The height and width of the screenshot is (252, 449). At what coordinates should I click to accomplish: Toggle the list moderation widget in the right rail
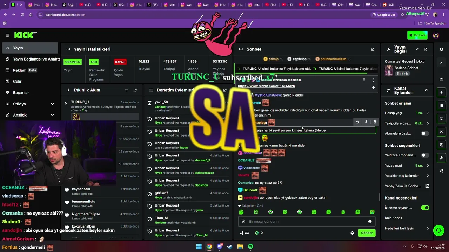coord(441,105)
